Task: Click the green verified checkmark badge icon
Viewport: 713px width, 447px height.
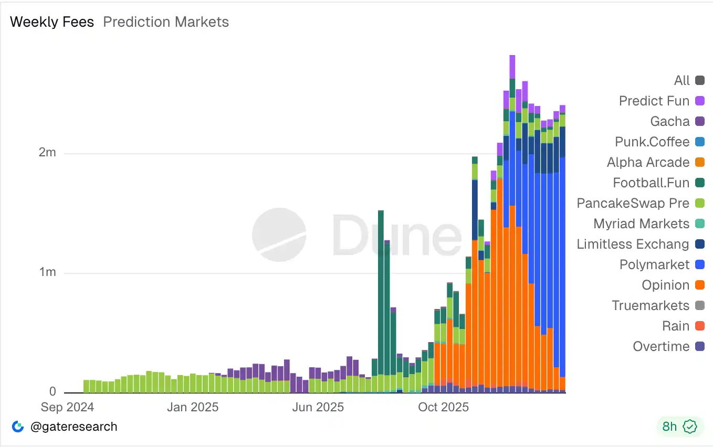Action: 689,427
